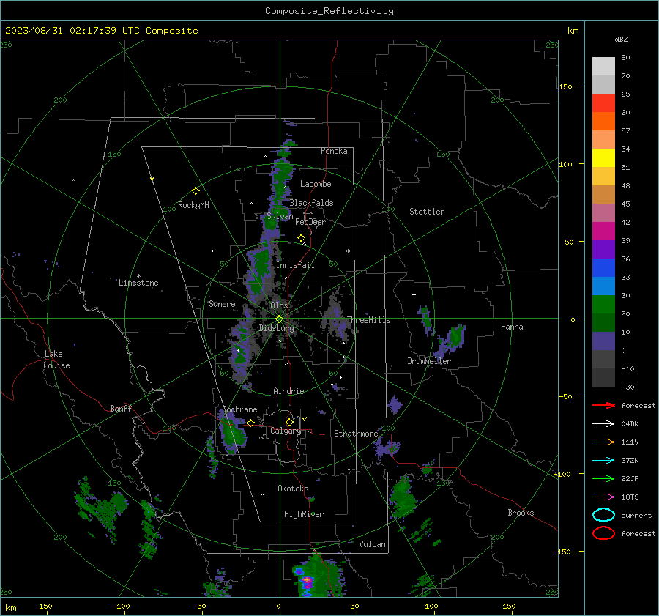Click the 'Stettler' city label
Screen dimensions: 659x616
(427, 212)
